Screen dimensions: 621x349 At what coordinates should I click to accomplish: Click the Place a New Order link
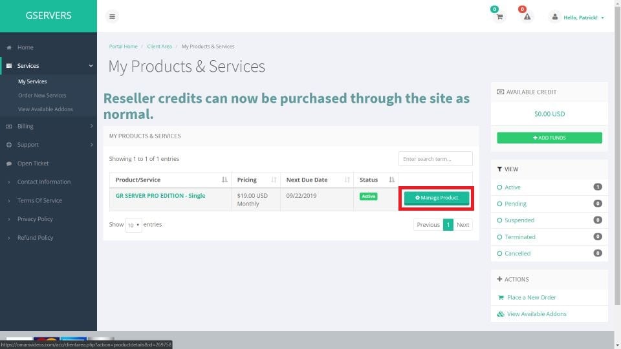(531, 297)
